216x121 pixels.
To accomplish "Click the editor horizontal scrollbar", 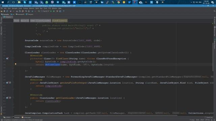I will pyautogui.click(x=96, y=115).
